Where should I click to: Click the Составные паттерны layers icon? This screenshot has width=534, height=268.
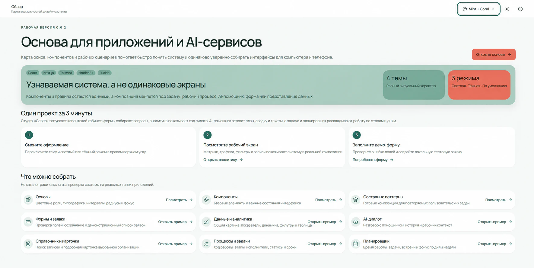pyautogui.click(x=356, y=200)
